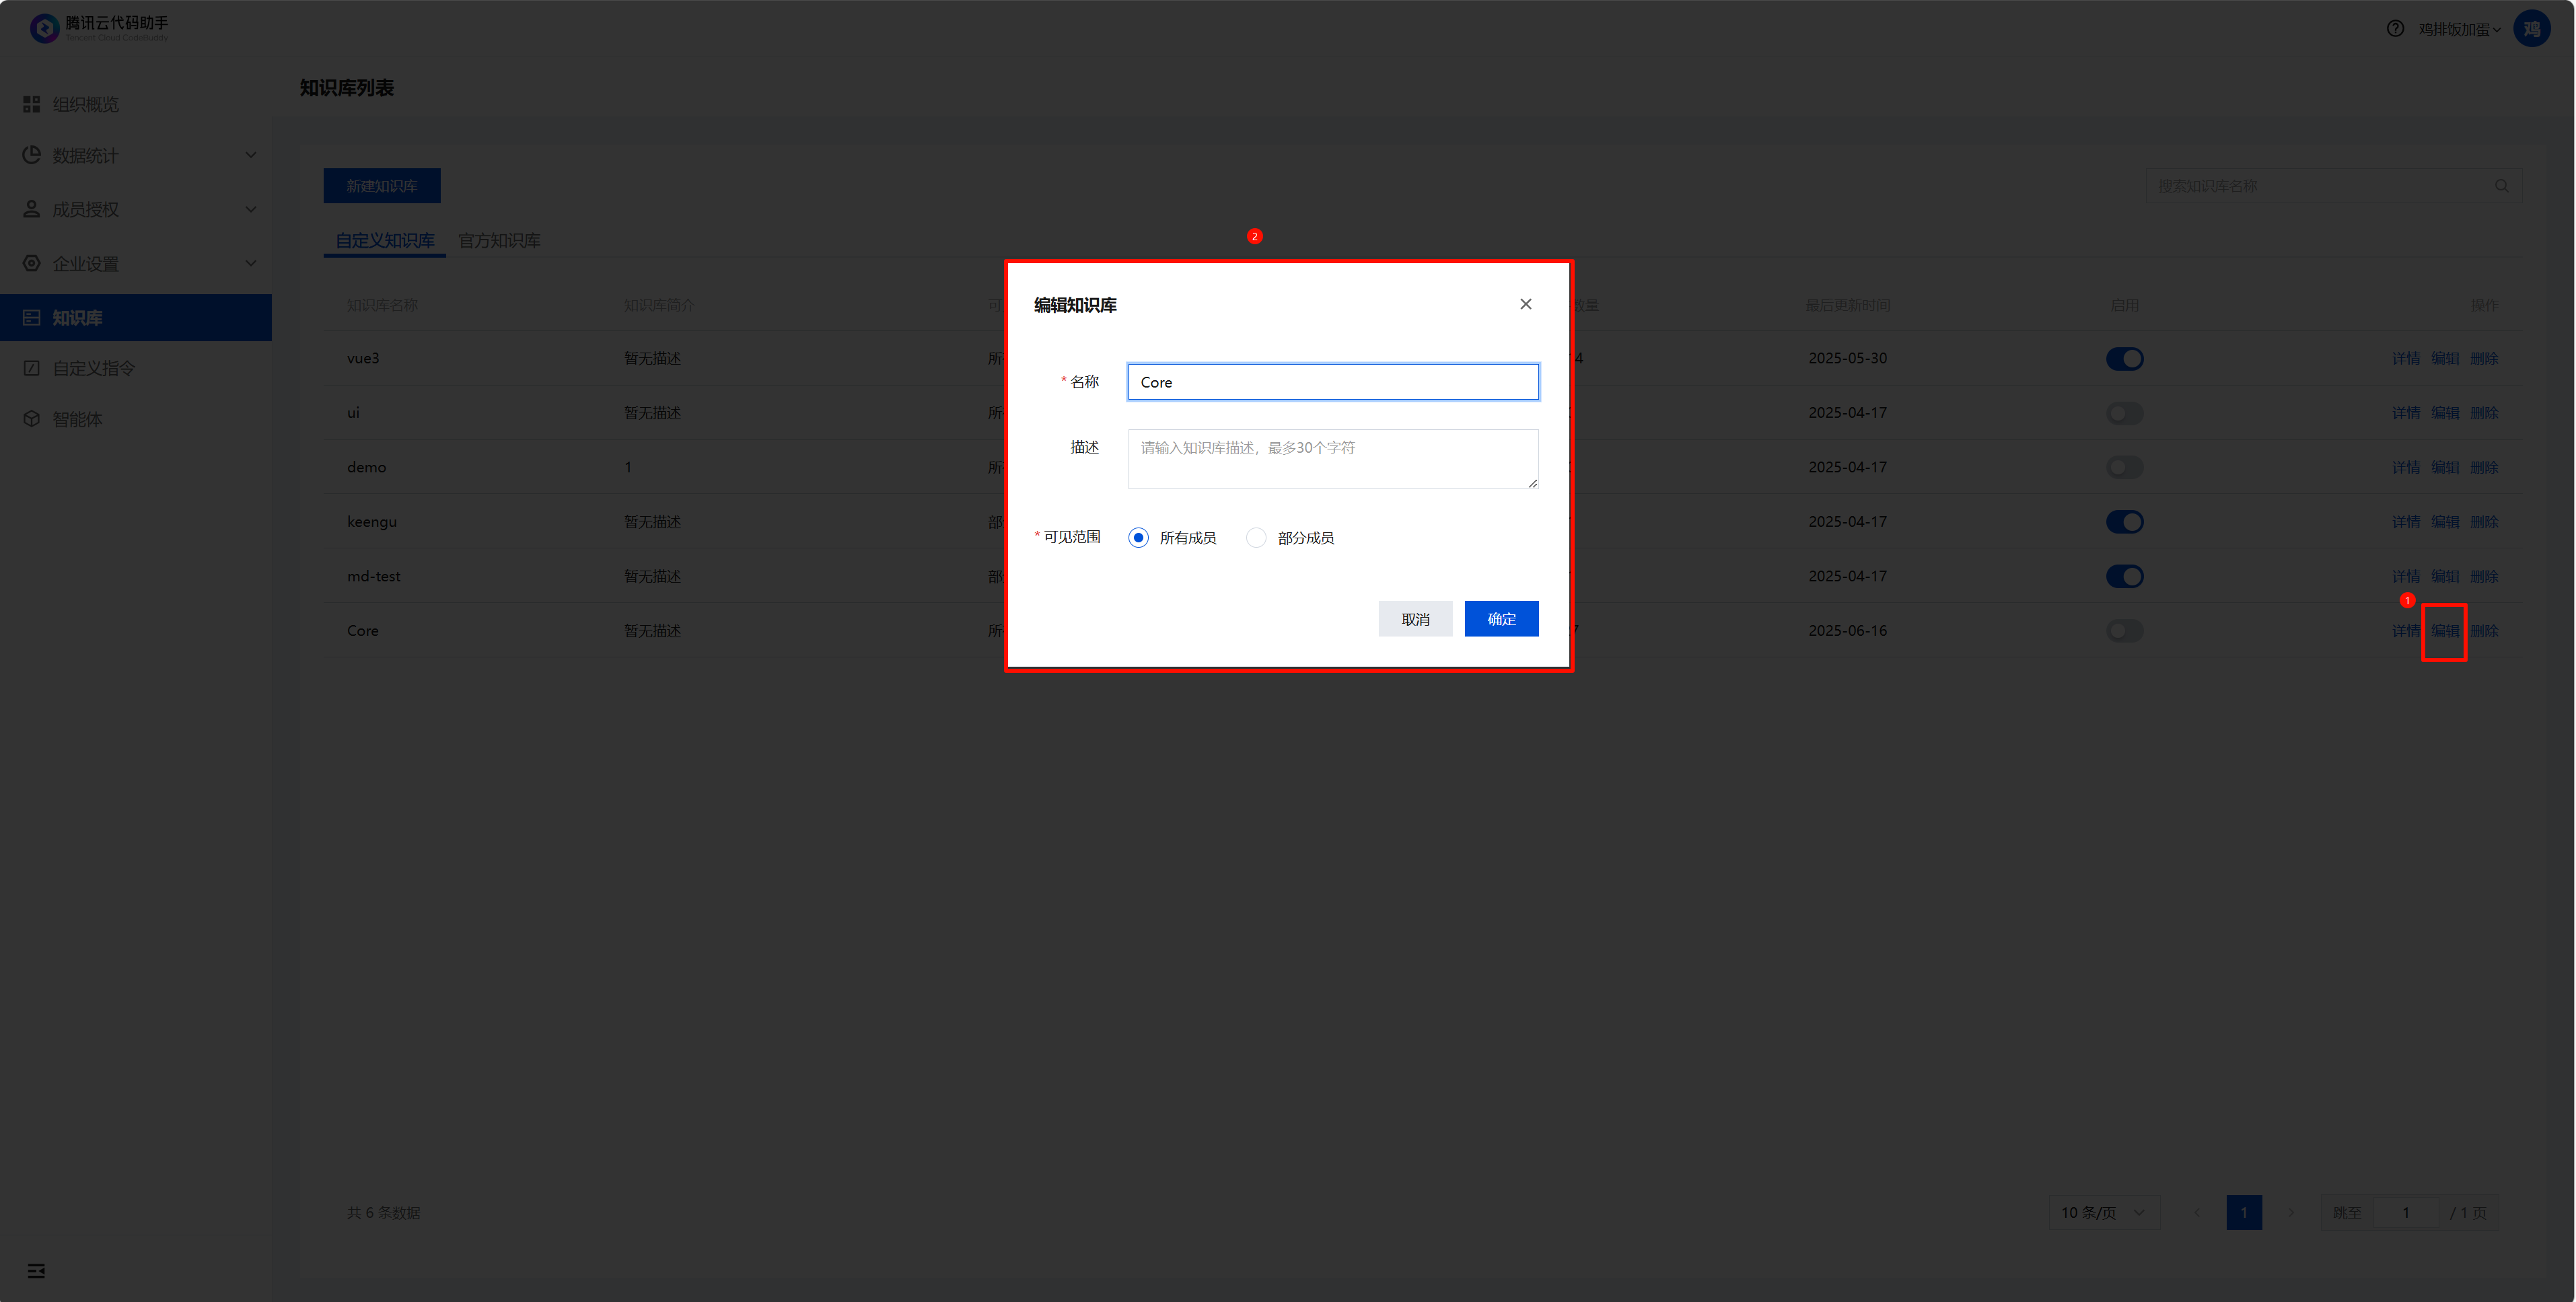Close the 编辑知识库 dialog with X
2576x1302 pixels.
pos(1525,304)
